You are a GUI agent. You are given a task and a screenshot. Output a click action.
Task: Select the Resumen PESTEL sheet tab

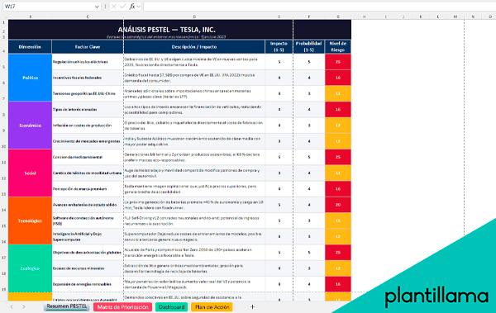point(66,306)
